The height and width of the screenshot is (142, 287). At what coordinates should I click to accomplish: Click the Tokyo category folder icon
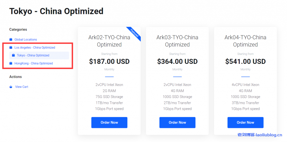pyautogui.click(x=13, y=55)
